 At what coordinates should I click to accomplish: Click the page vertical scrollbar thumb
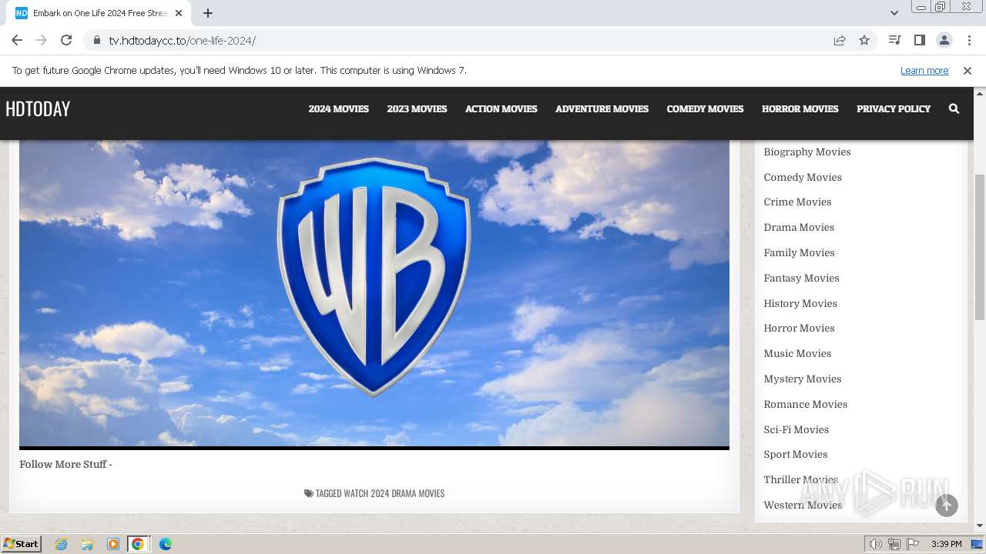tap(979, 246)
